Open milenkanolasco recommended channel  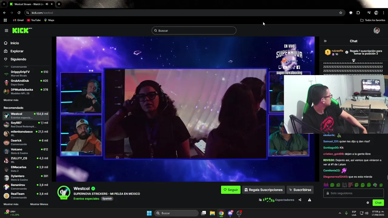26,133
